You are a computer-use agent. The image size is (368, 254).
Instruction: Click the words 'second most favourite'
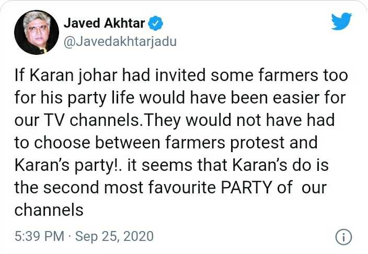[130, 188]
